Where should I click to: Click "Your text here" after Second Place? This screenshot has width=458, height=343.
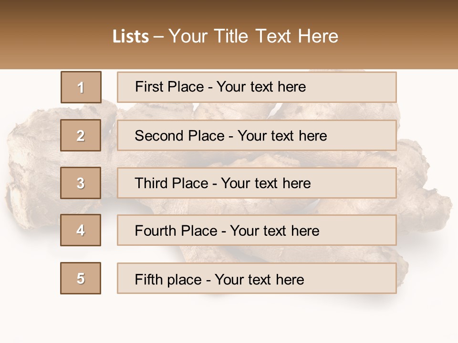pos(282,136)
